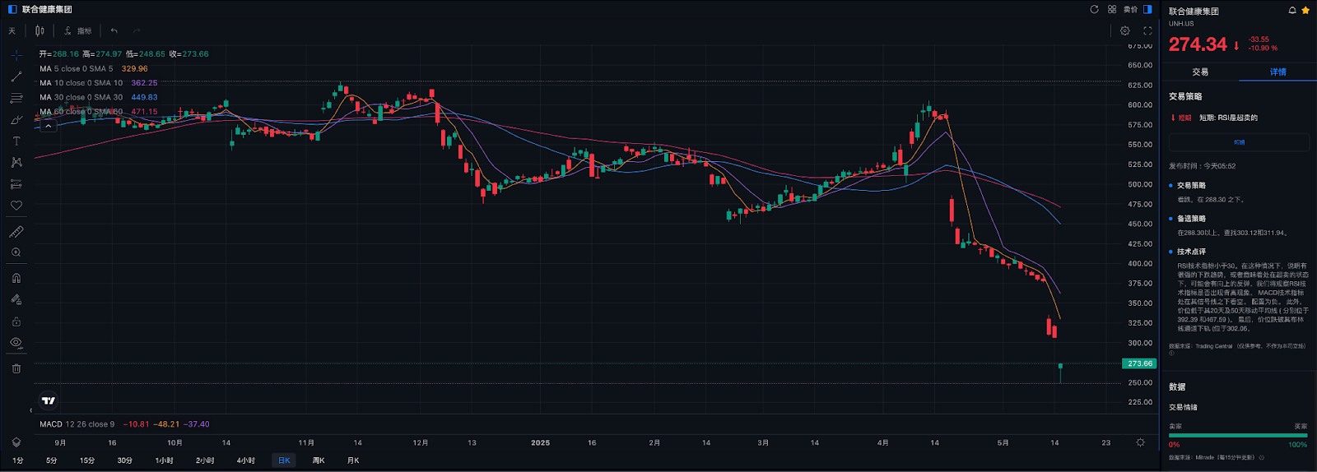Refresh the chart data
This screenshot has height=472, width=1317.
pyautogui.click(x=1094, y=10)
